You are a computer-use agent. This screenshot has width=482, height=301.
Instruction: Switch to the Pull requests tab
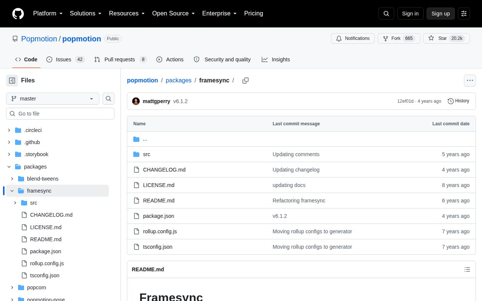[x=120, y=59]
